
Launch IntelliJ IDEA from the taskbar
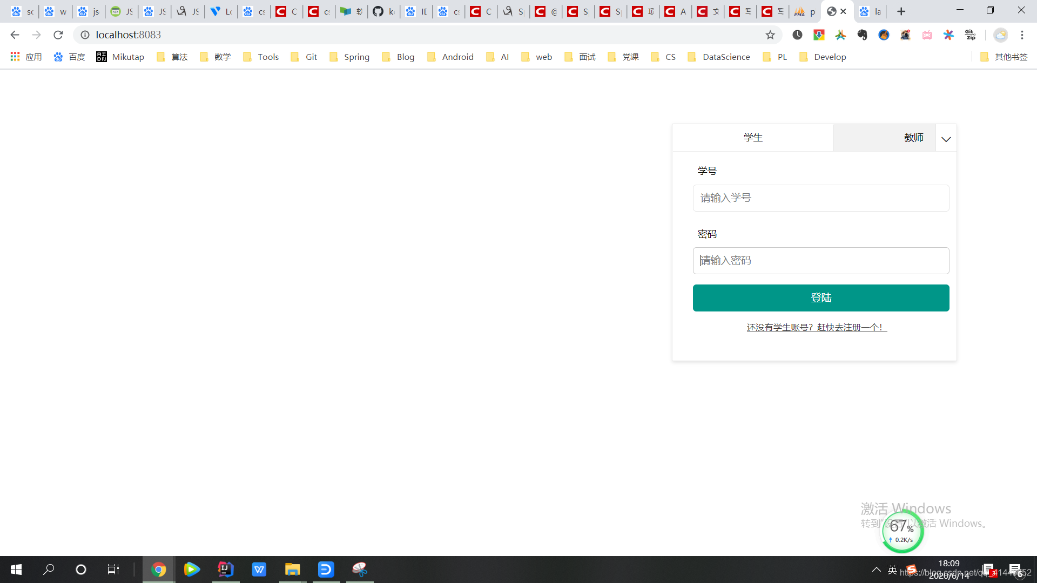click(225, 570)
